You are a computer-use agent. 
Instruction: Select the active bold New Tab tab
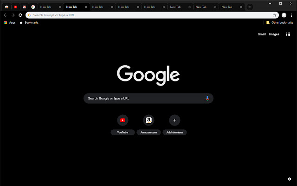click(x=76, y=7)
